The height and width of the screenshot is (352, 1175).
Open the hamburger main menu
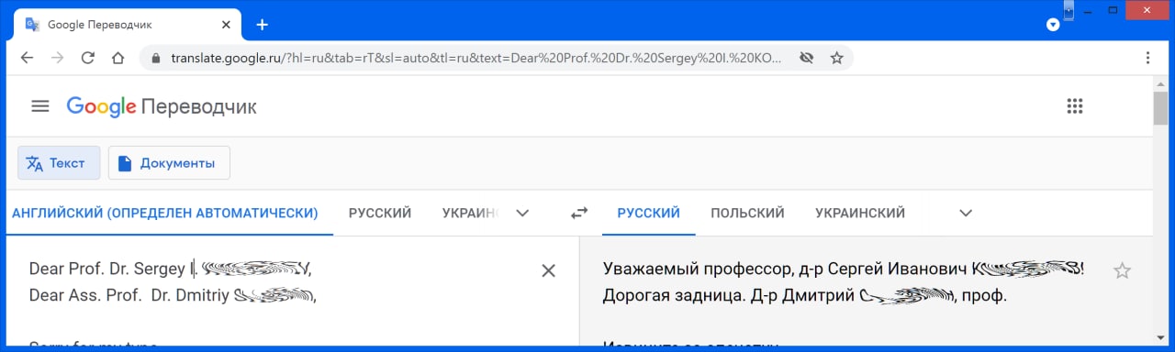click(x=39, y=106)
